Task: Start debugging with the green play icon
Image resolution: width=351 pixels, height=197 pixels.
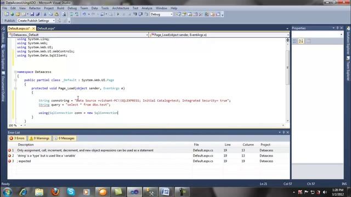Action: click(x=118, y=14)
